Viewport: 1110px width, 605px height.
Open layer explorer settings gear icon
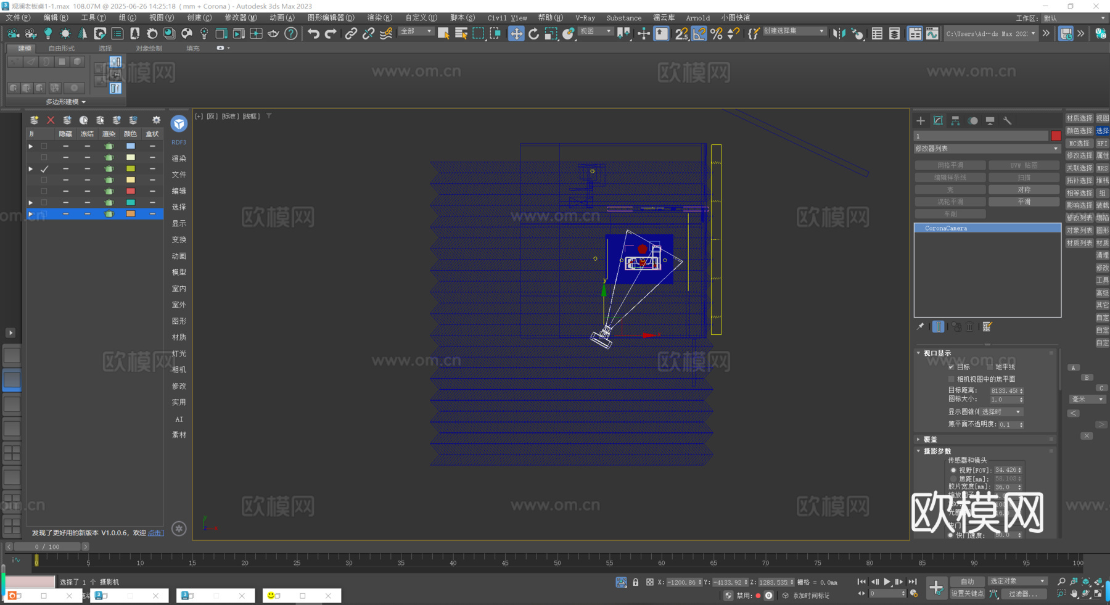[156, 120]
